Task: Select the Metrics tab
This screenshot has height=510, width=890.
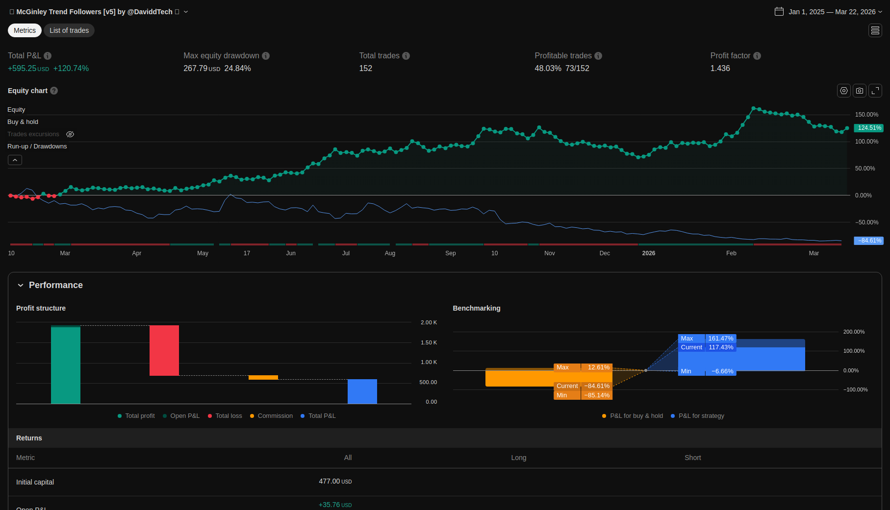Action: click(x=25, y=30)
